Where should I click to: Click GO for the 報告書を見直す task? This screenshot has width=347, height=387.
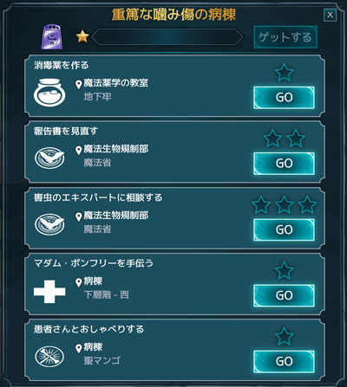click(284, 164)
